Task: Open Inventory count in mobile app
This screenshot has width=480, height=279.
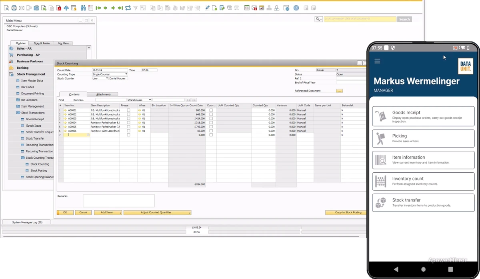Action: (x=423, y=181)
